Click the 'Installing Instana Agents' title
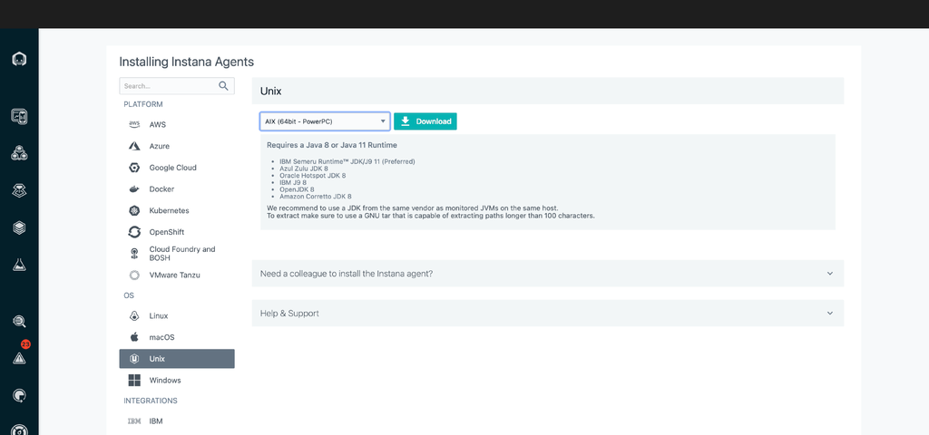 [x=187, y=62]
